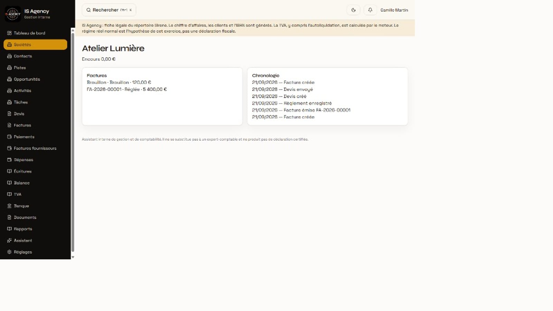The width and height of the screenshot is (553, 311).
Task: Open the Contacts menu label
Action: point(23,56)
